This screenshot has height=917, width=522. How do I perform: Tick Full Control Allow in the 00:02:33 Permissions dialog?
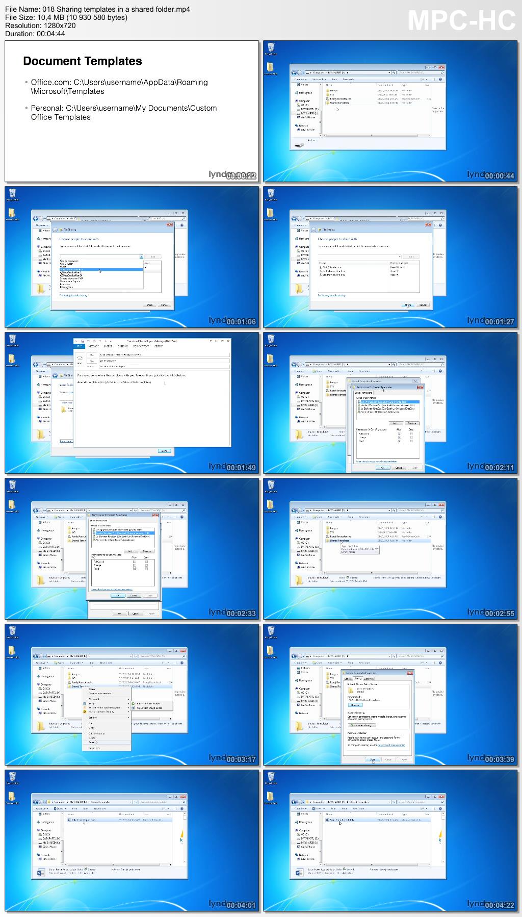click(134, 562)
